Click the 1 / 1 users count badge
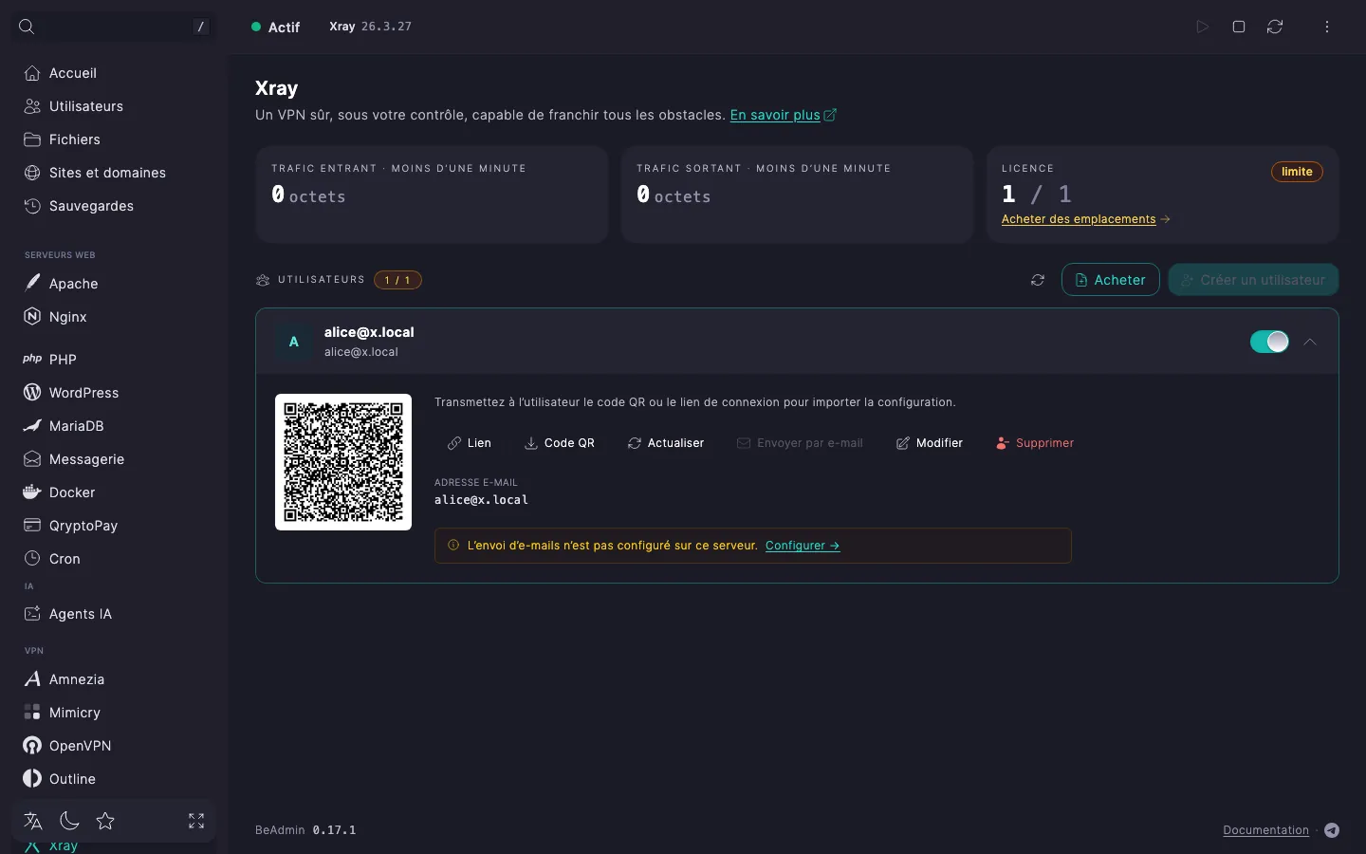 pos(397,280)
